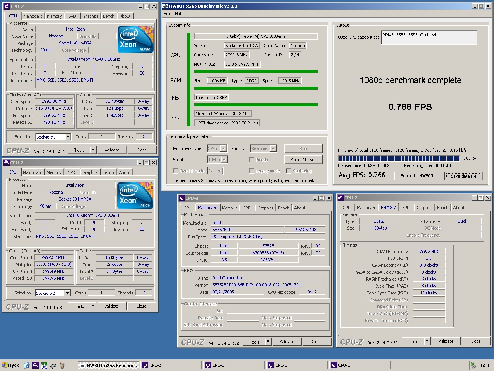Image resolution: width=494 pixels, height=371 pixels.
Task: Click Intel Xeon logo in Socket #1 CPU-Z window
Action: coord(135,39)
